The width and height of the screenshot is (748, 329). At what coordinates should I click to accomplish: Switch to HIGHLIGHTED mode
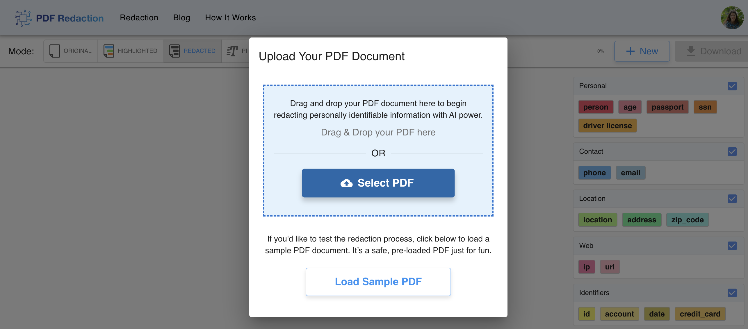(108, 51)
